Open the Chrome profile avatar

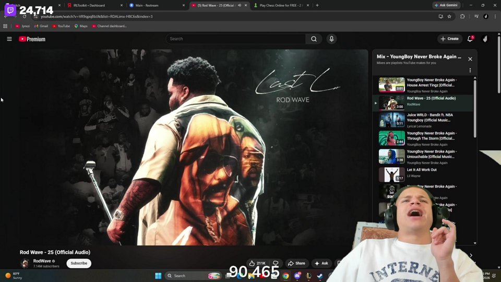(486, 17)
